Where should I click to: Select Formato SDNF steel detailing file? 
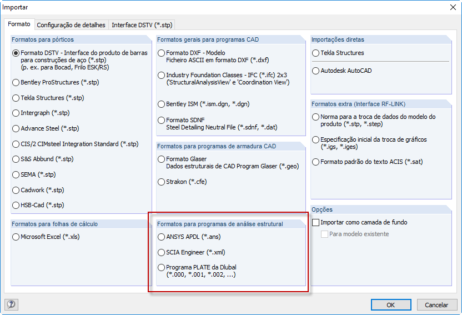pos(161,120)
